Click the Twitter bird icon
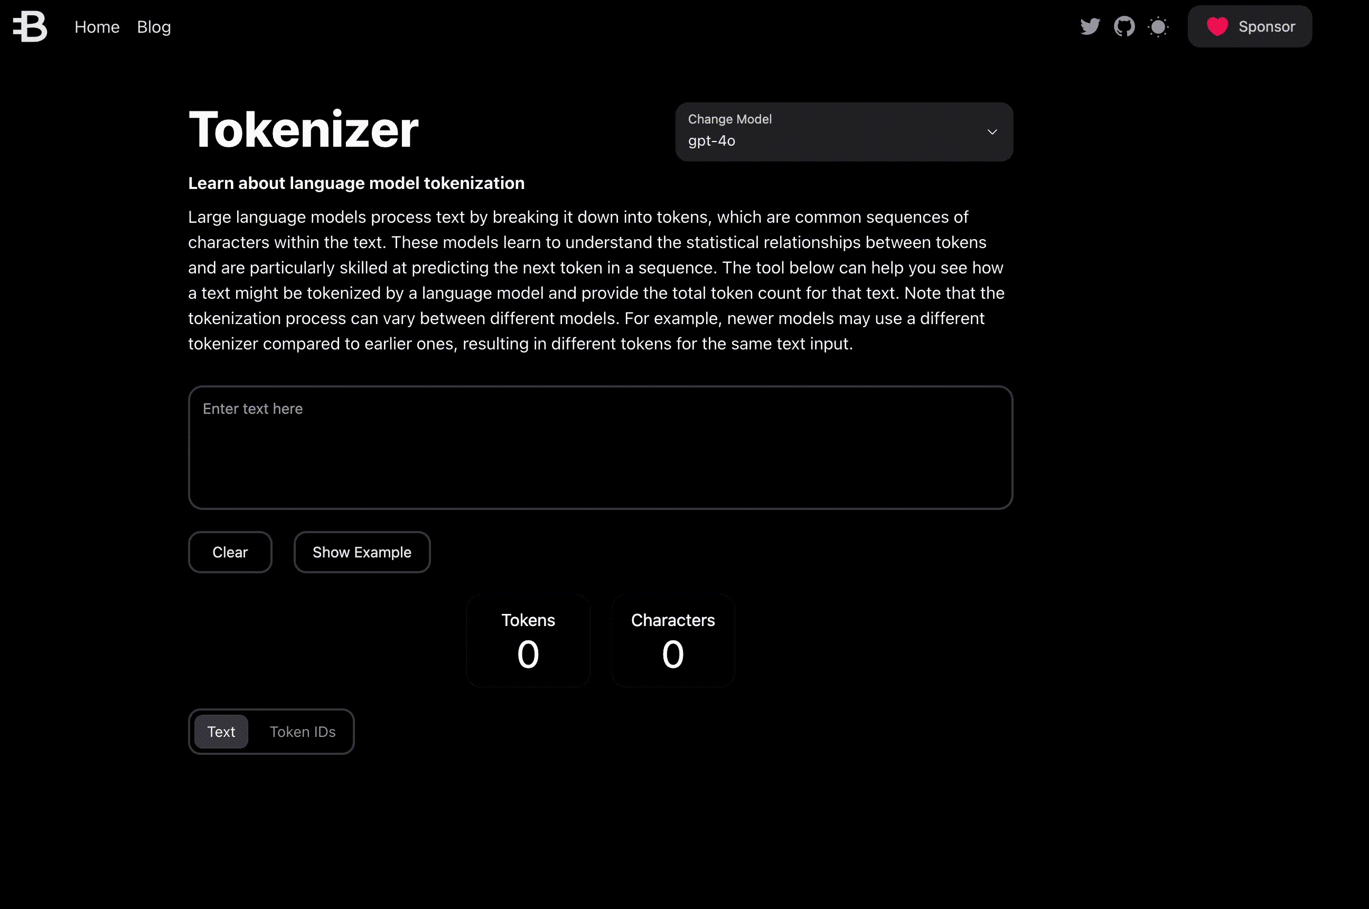Viewport: 1369px width, 909px height. [x=1091, y=26]
